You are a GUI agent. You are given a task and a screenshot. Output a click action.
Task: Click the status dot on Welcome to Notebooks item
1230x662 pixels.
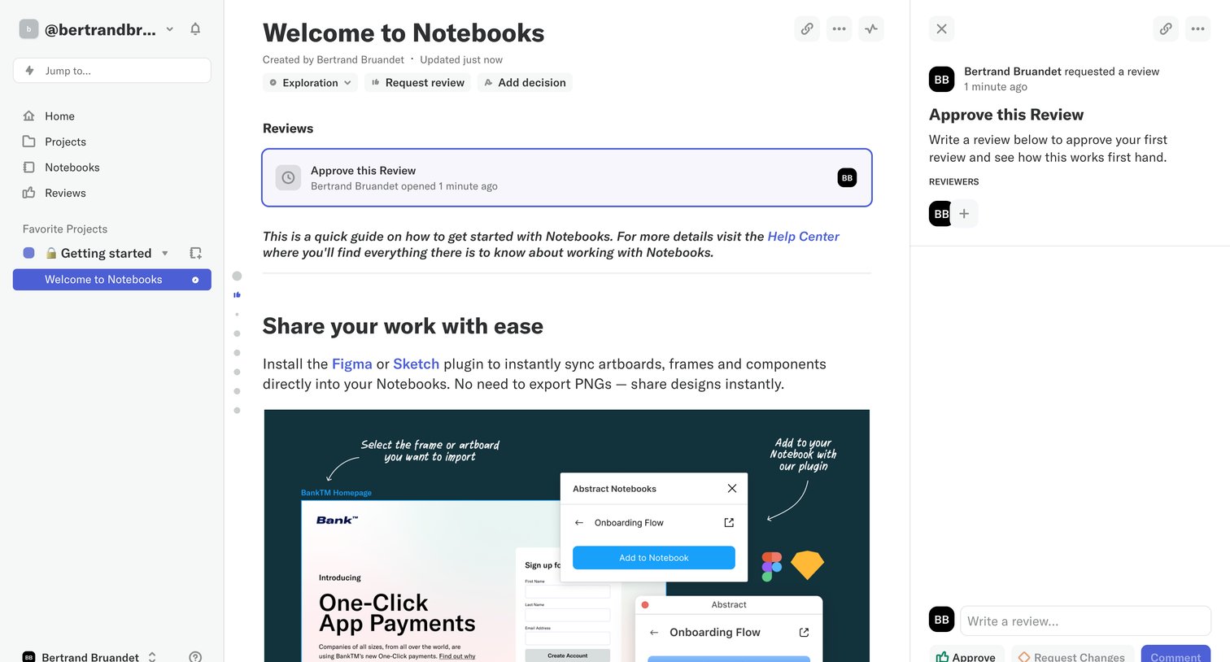[195, 280]
